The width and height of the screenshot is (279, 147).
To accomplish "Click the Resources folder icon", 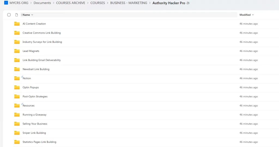I will pyautogui.click(x=17, y=106).
